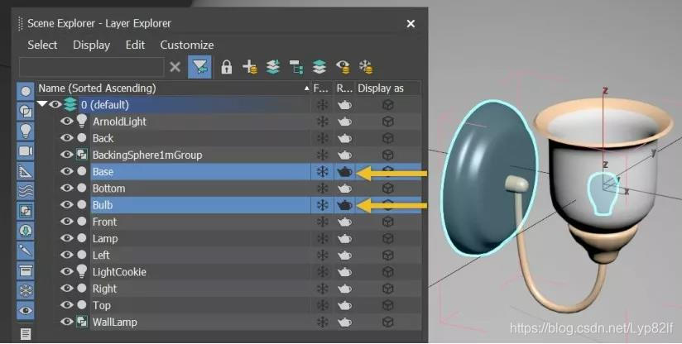Image resolution: width=682 pixels, height=344 pixels.
Task: Clear the search filter with the X icon
Action: pyautogui.click(x=175, y=67)
